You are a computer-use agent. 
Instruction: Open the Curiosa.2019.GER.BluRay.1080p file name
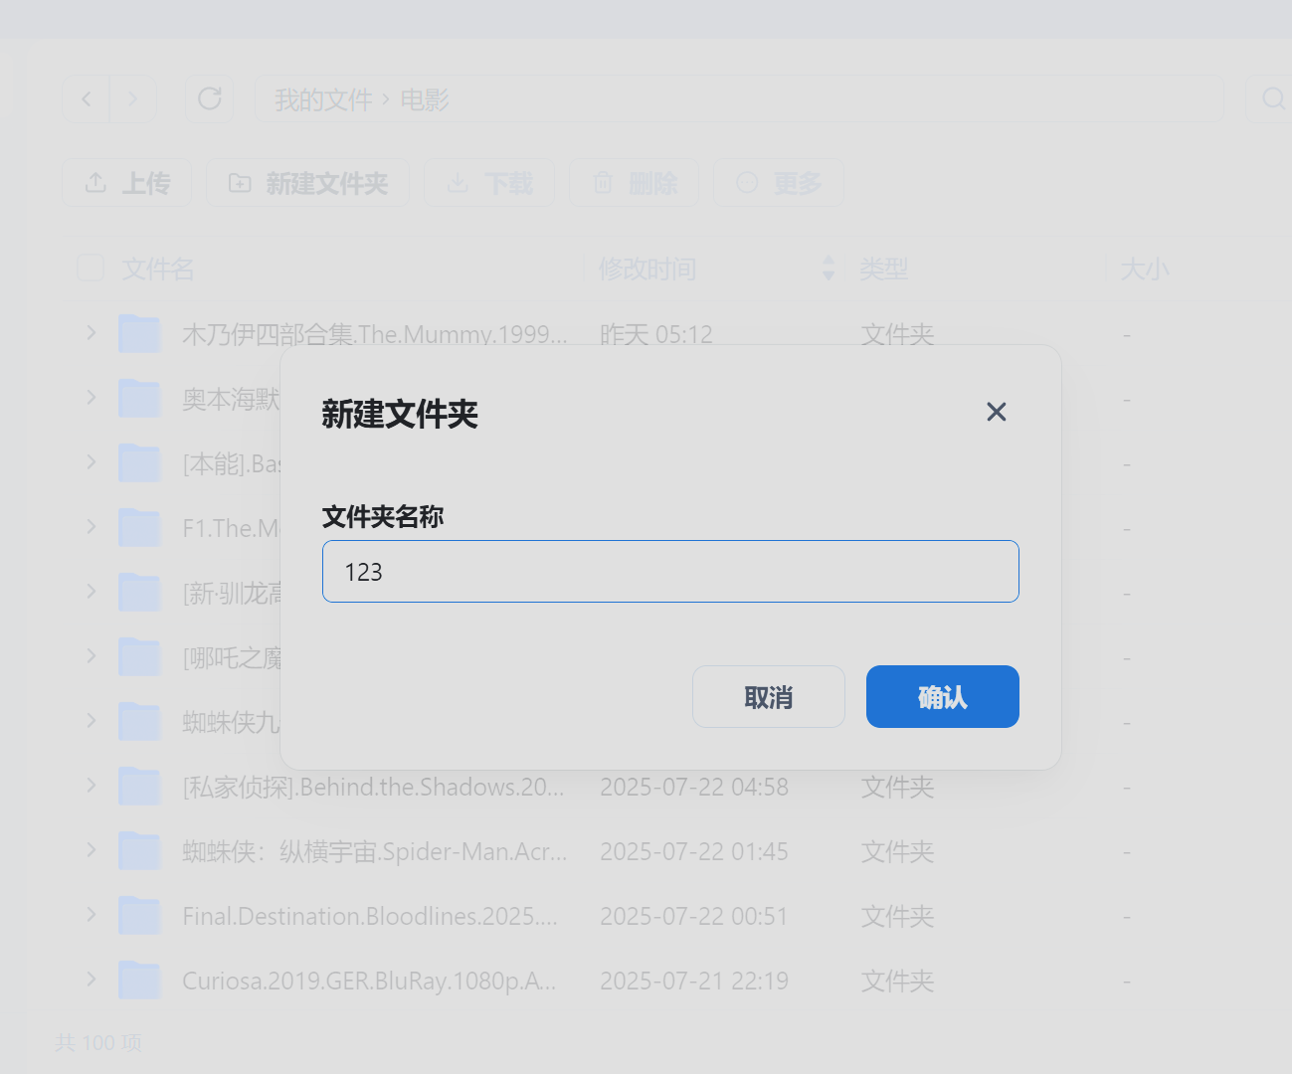click(369, 982)
